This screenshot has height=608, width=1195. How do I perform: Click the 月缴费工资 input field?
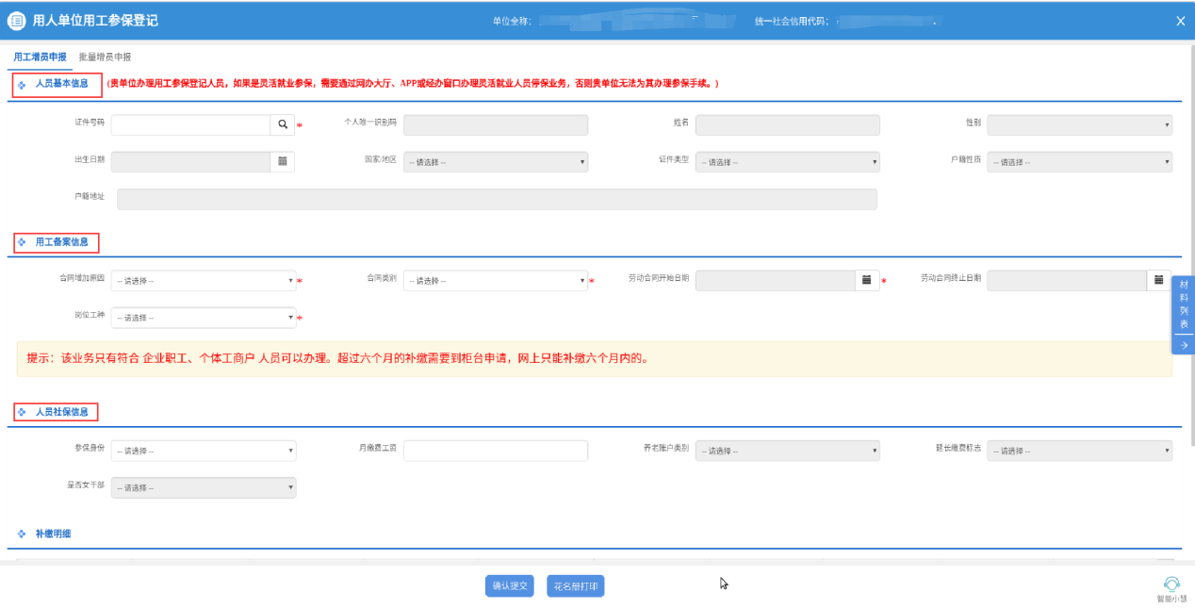496,451
